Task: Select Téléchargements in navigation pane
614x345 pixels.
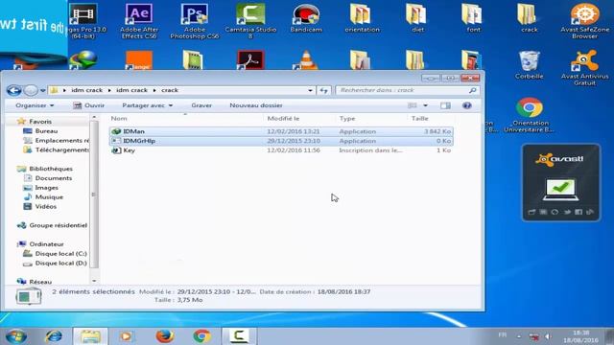Action: tap(61, 149)
